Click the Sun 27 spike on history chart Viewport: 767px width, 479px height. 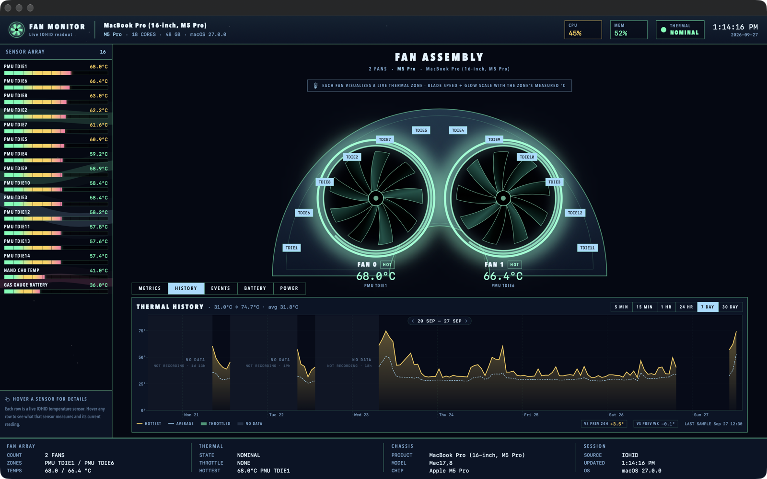point(736,331)
